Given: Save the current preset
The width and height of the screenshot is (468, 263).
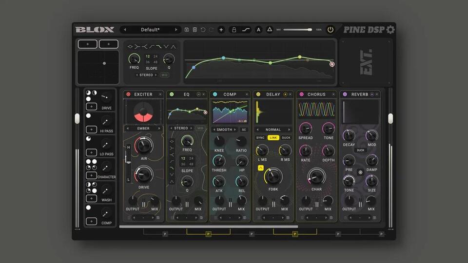Looking at the screenshot, I should [187, 30].
